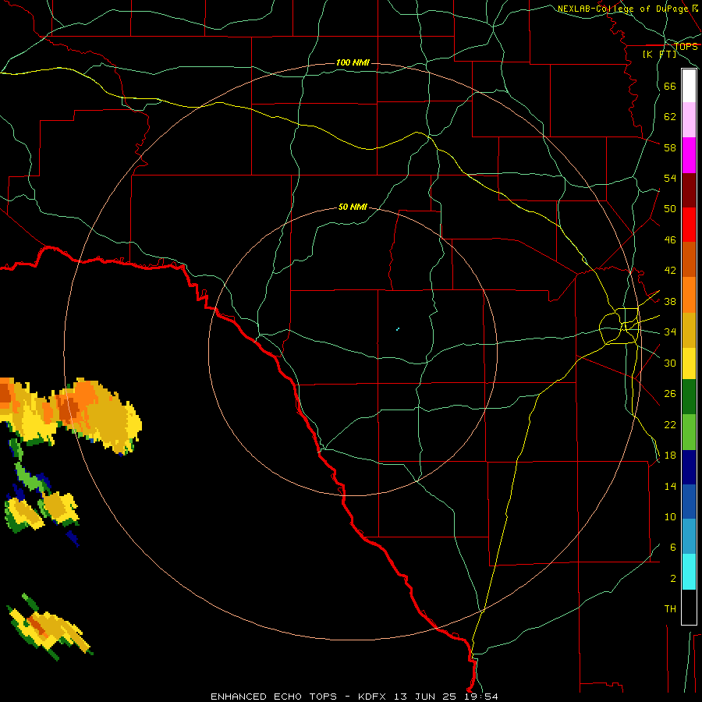Click the dark red 50-54 kft legend swatch

point(689,190)
